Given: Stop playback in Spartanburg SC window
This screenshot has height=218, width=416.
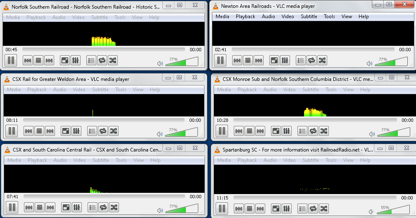Looking at the screenshot, I should point(250,209).
